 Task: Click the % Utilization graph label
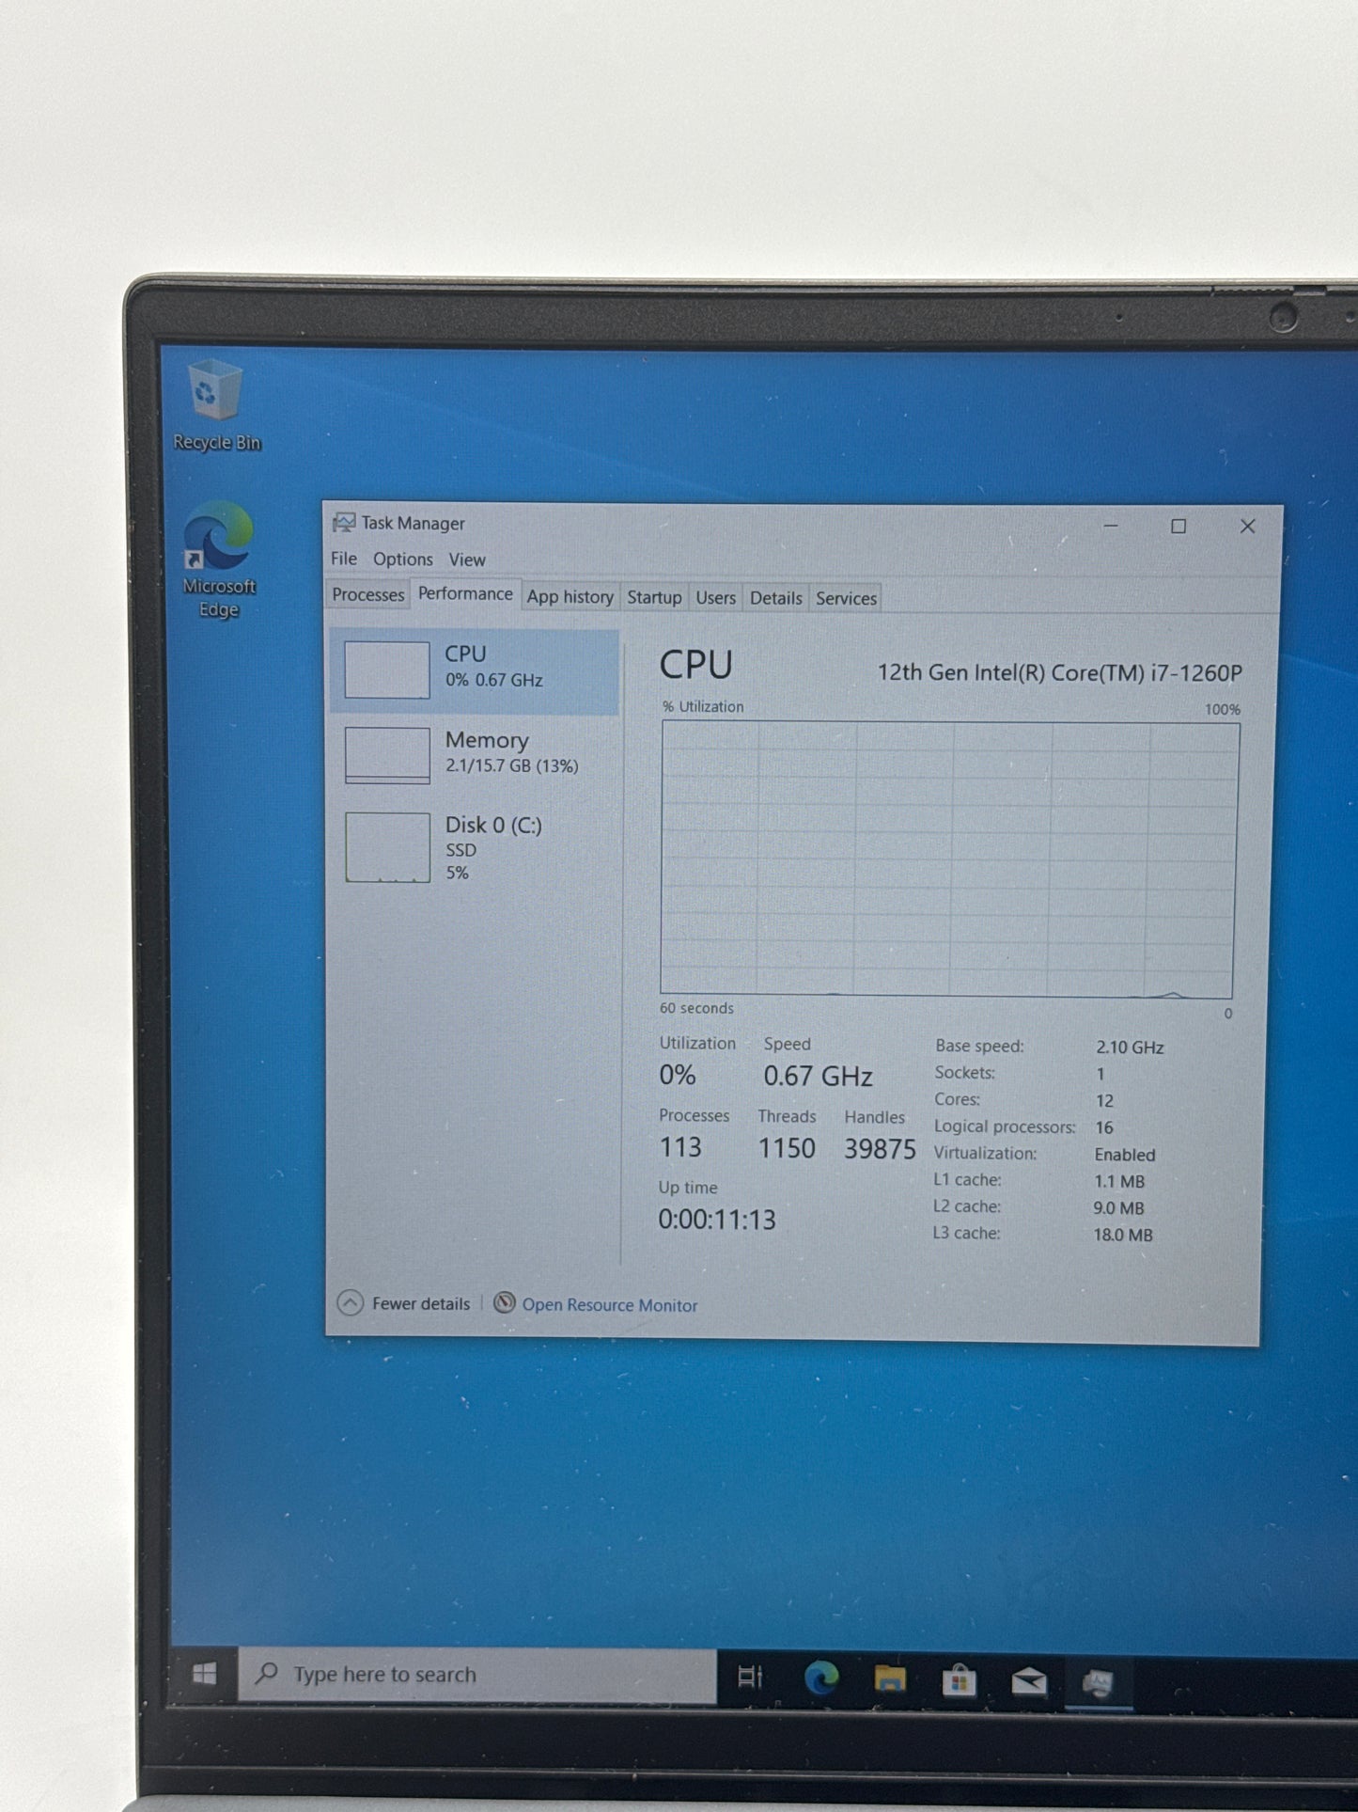click(x=703, y=706)
